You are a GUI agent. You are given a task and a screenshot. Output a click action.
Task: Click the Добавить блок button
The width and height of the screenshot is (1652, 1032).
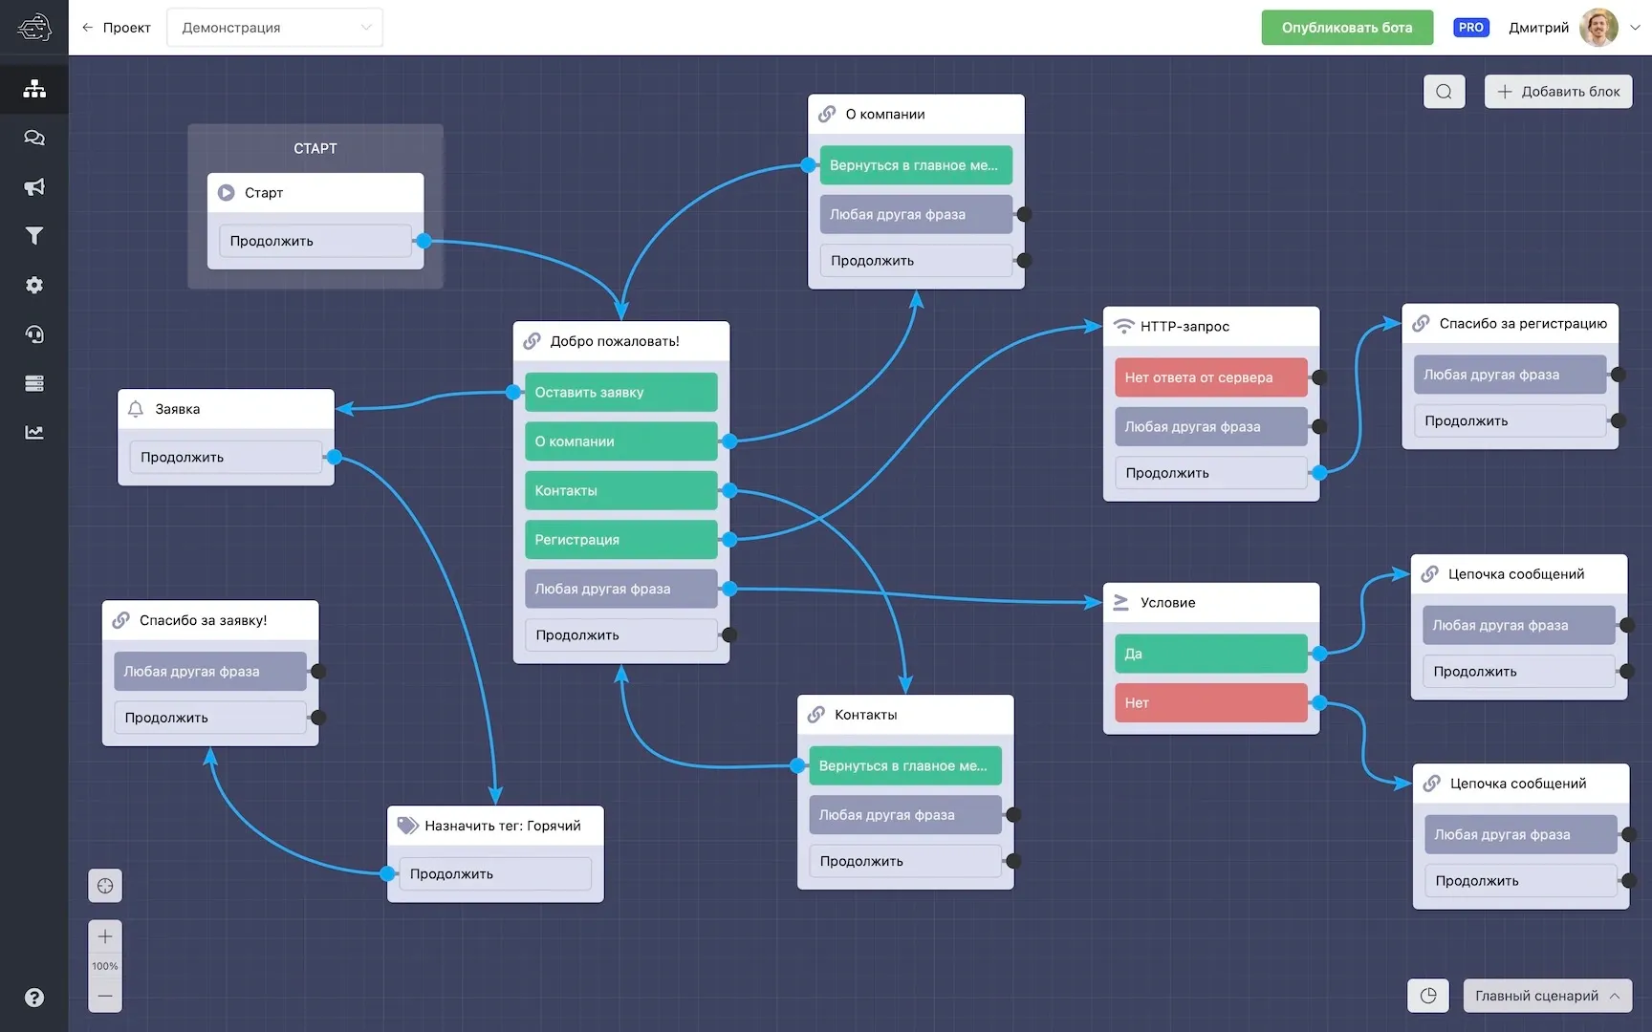(1558, 92)
